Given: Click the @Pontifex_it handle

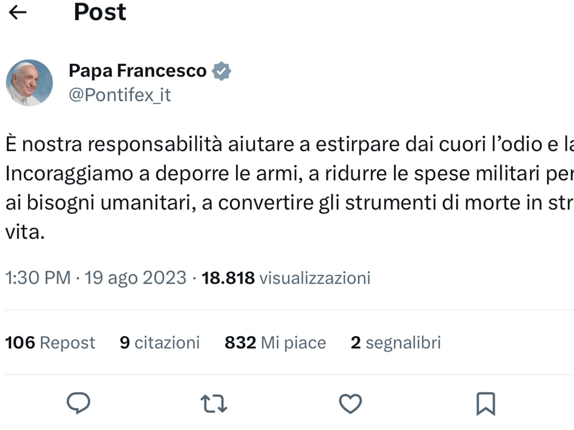Looking at the screenshot, I should click(x=120, y=95).
